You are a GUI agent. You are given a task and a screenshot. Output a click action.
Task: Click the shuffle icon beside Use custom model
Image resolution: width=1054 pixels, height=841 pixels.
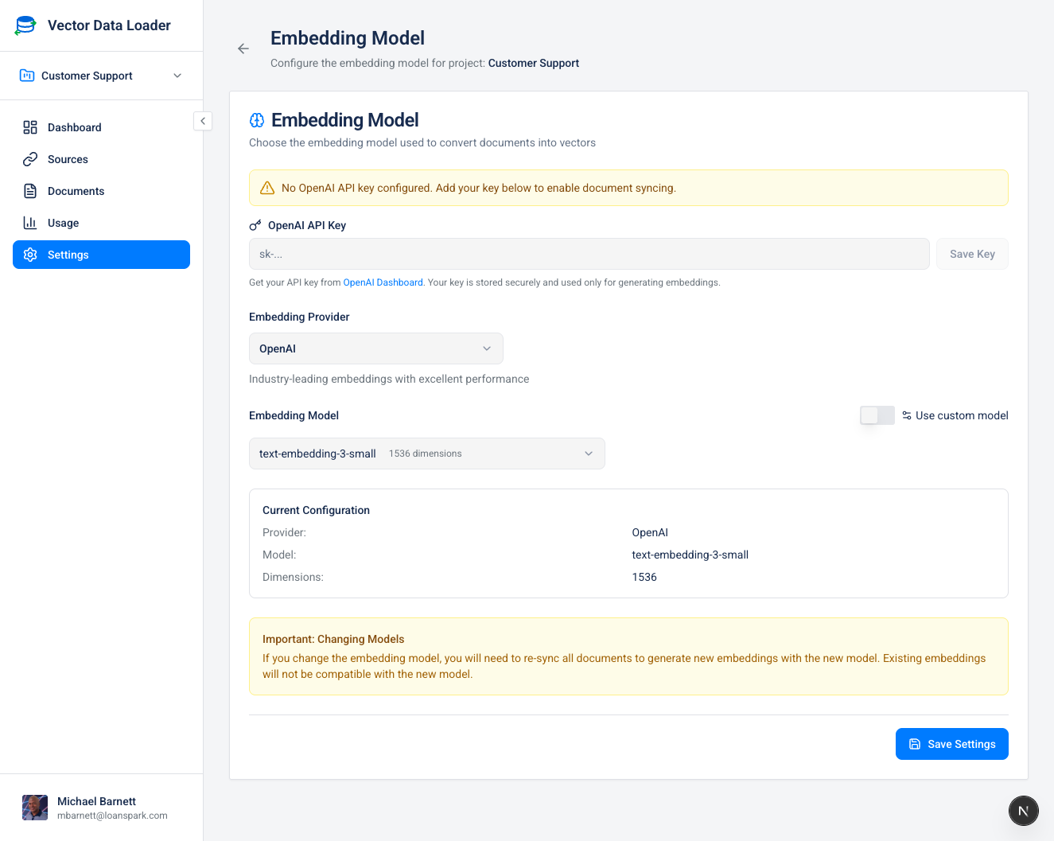pyautogui.click(x=907, y=415)
